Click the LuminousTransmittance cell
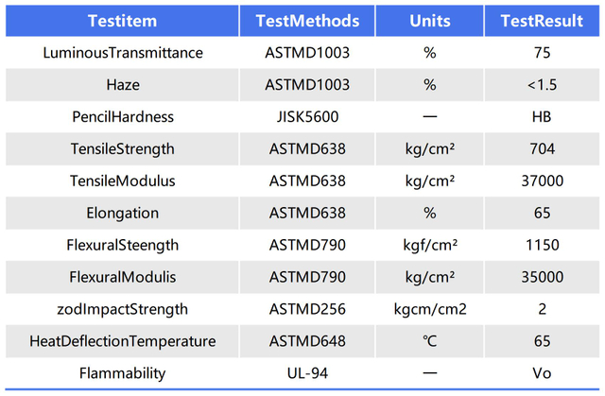 tap(123, 53)
